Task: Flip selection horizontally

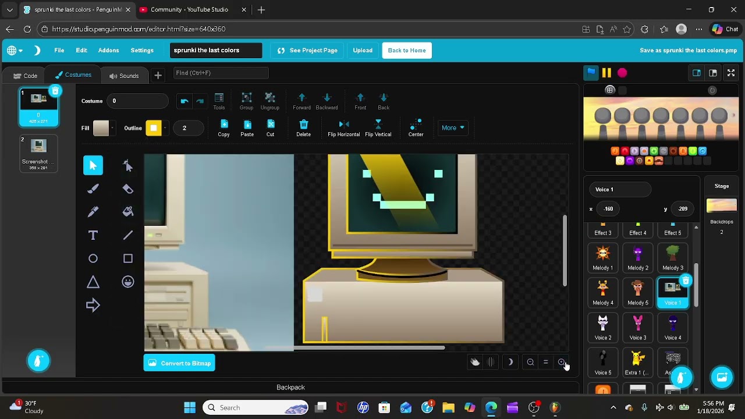Action: click(x=343, y=128)
